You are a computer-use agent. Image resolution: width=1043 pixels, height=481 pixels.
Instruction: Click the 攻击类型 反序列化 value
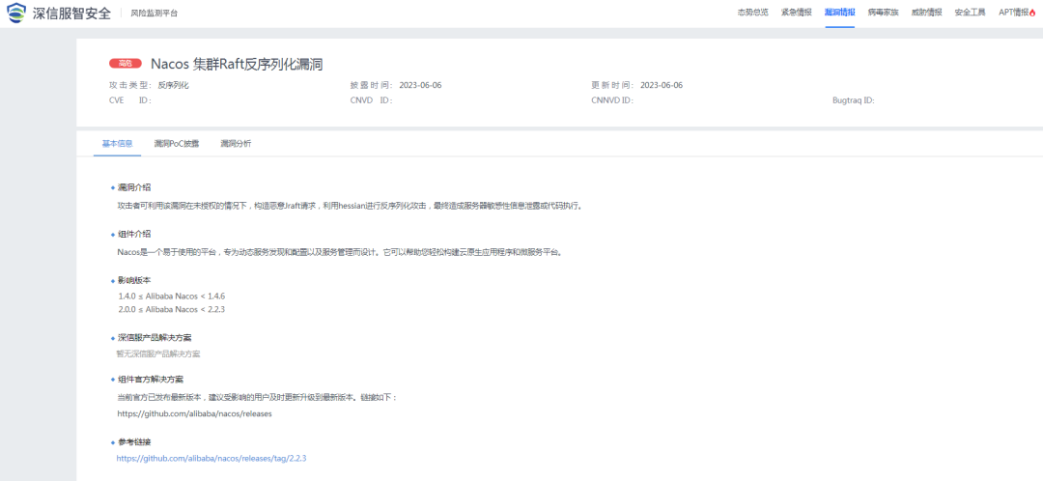point(174,85)
